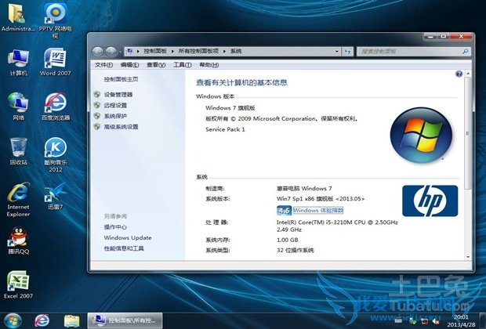The image size is (486, 329).
Task: Expand the arrow before 控制面板 in breadcrumb
Action: 138,52
